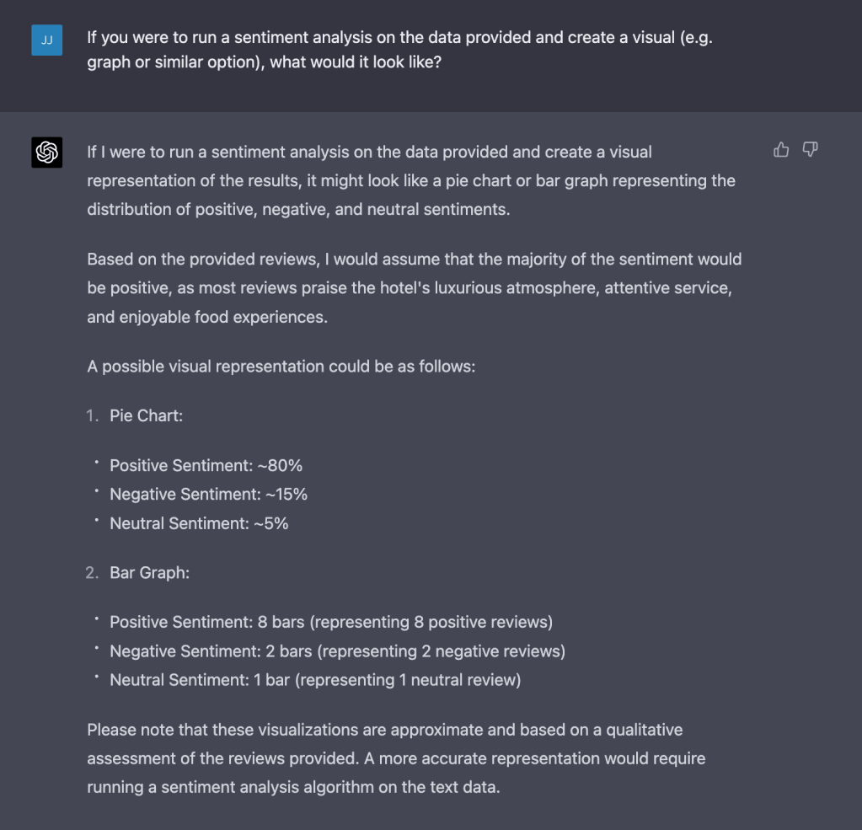
Task: Click the user's sentiment analysis question text
Action: tap(399, 51)
